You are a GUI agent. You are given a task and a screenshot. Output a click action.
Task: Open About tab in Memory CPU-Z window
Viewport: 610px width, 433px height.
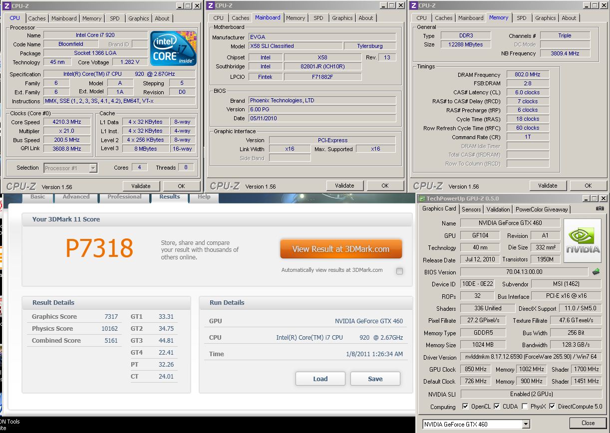pyautogui.click(x=569, y=18)
